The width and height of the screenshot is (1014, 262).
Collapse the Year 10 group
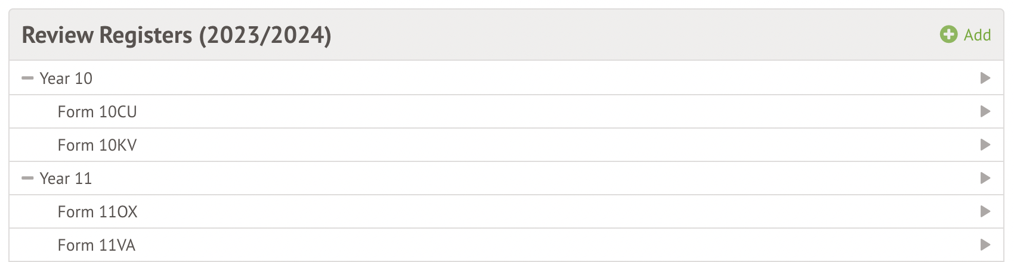tap(27, 78)
